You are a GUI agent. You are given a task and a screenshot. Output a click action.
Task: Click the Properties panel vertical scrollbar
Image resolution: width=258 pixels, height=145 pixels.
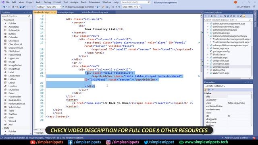pyautogui.click(x=252, y=109)
